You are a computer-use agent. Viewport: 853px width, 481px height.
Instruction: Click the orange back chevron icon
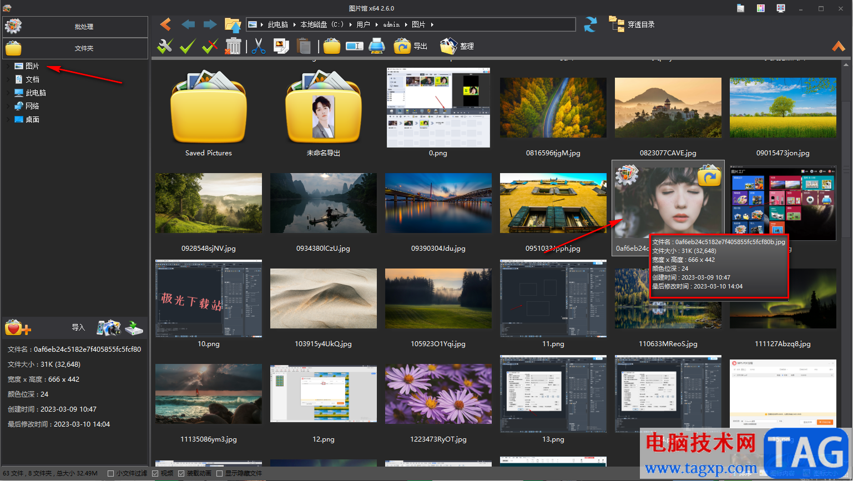click(x=165, y=24)
